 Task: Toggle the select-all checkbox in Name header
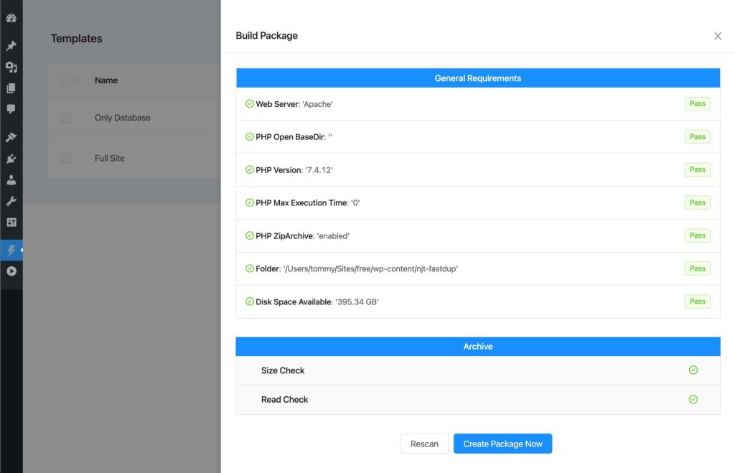click(x=65, y=80)
